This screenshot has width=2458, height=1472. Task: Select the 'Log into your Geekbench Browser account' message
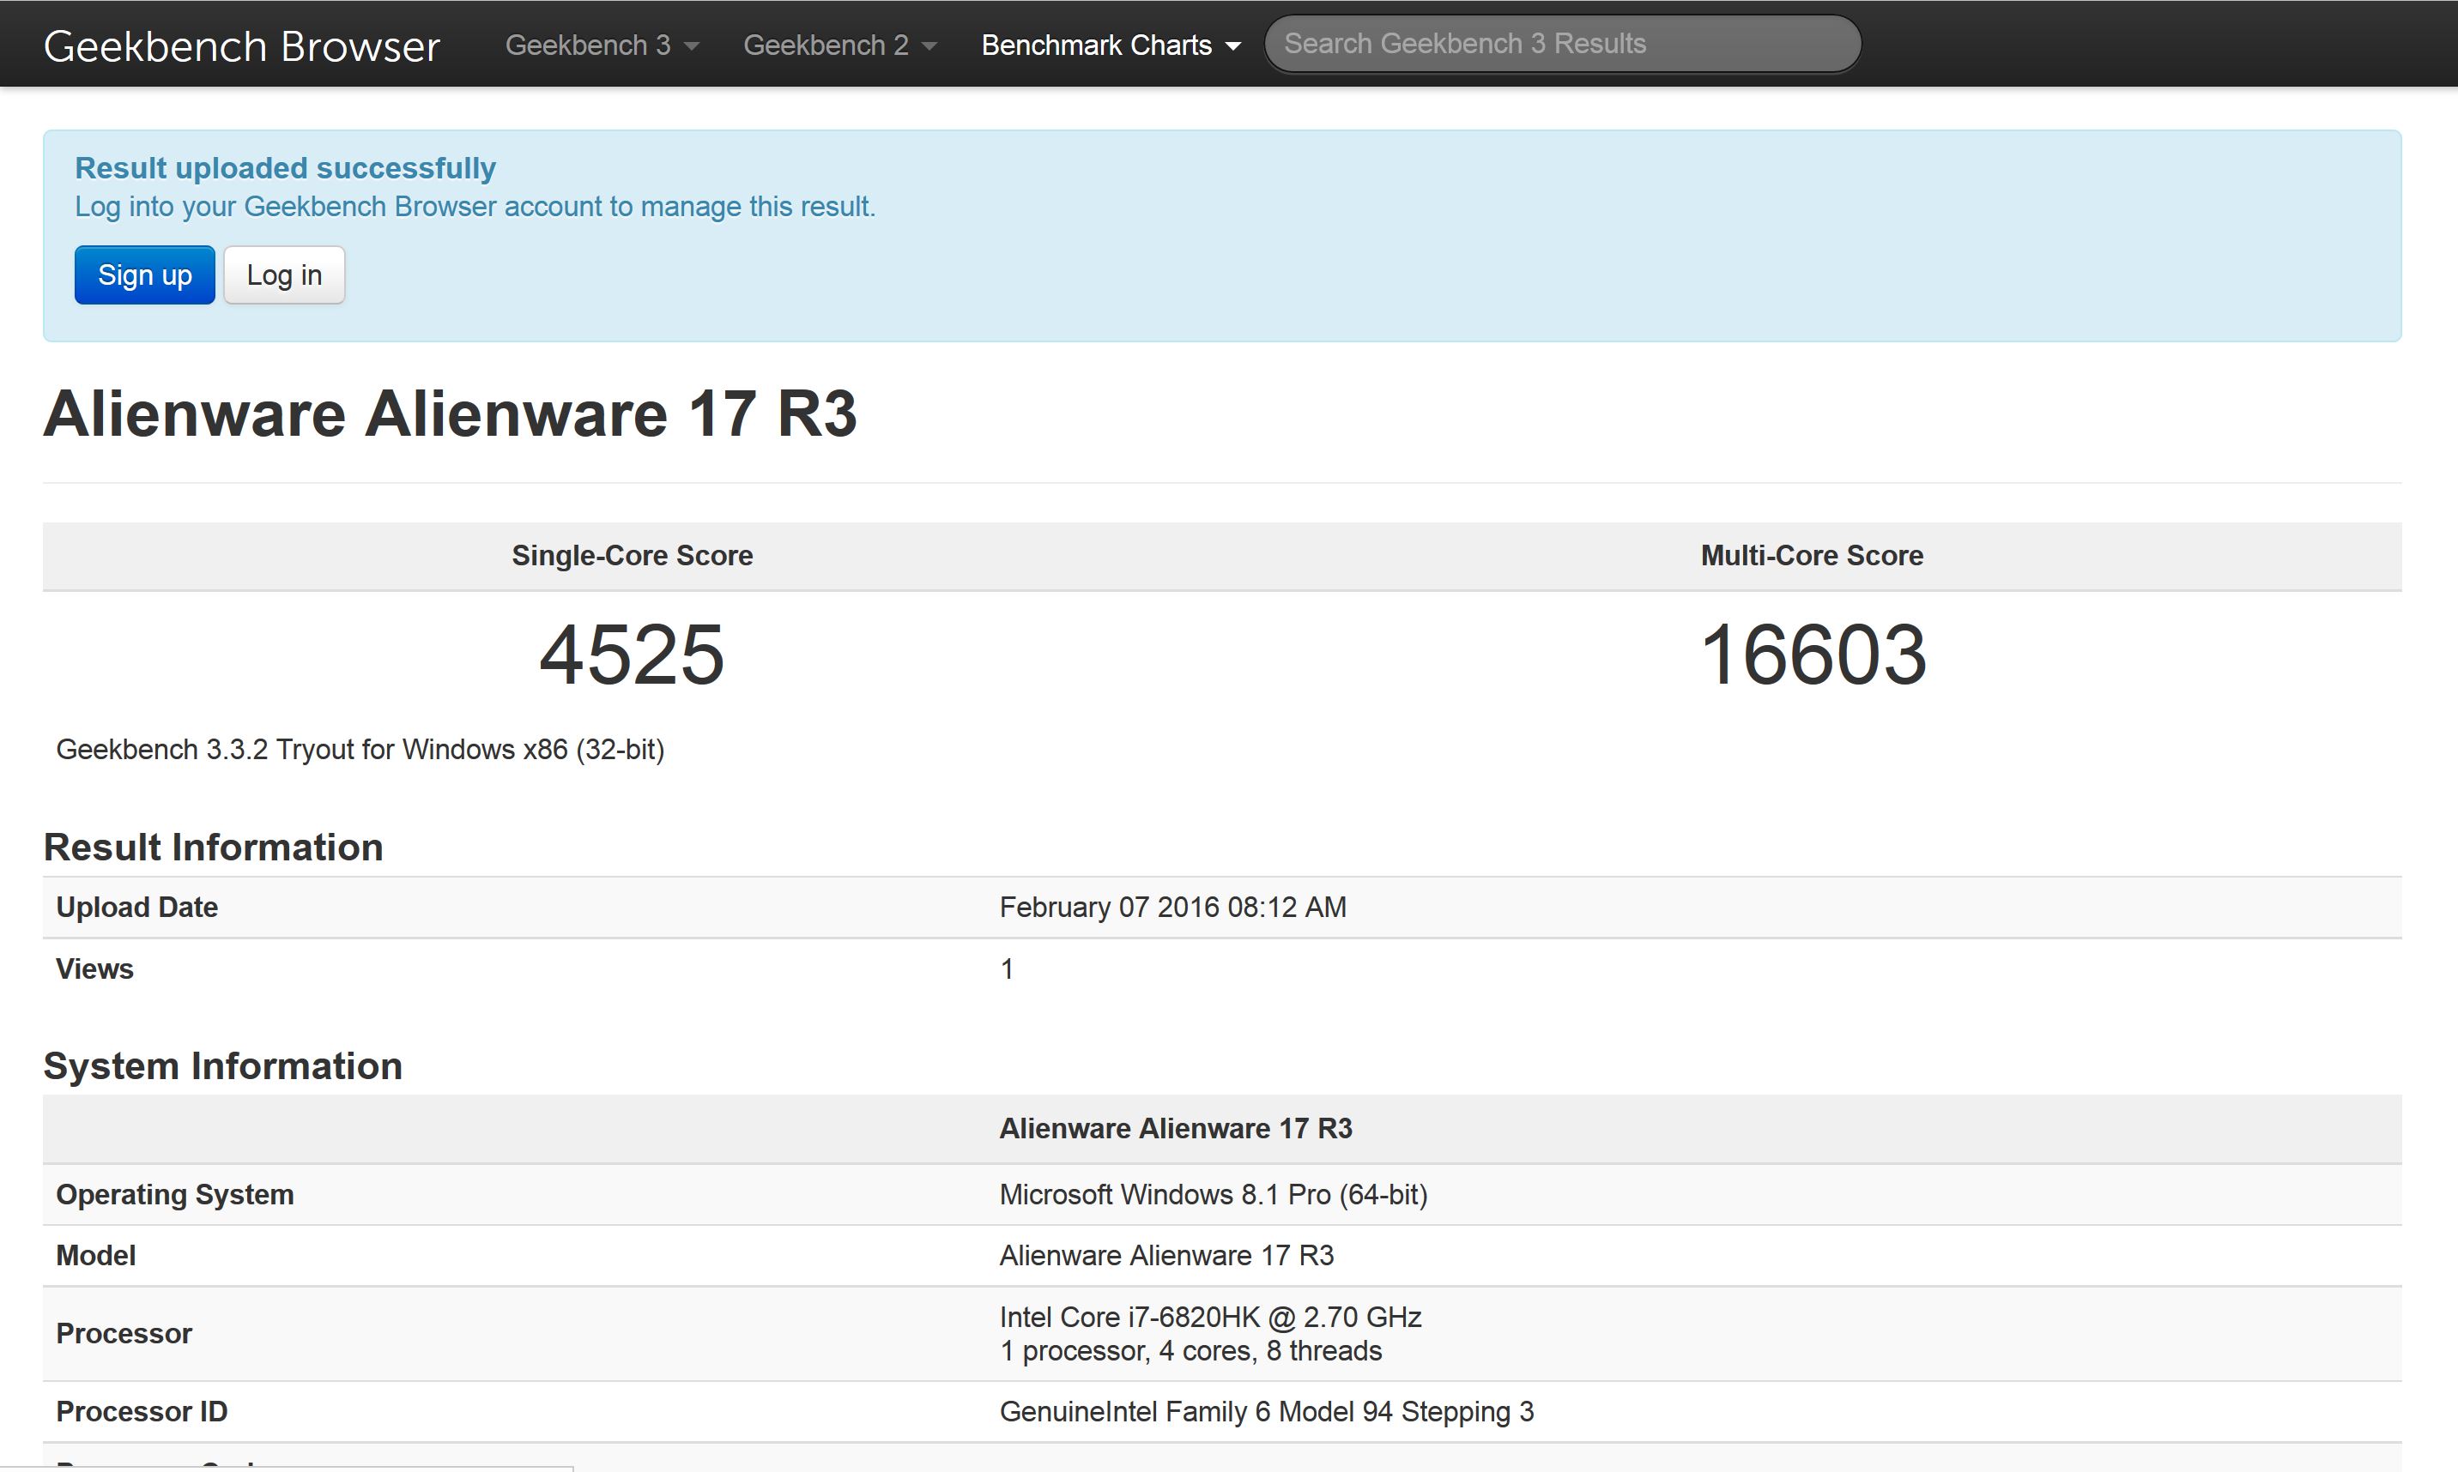click(475, 207)
